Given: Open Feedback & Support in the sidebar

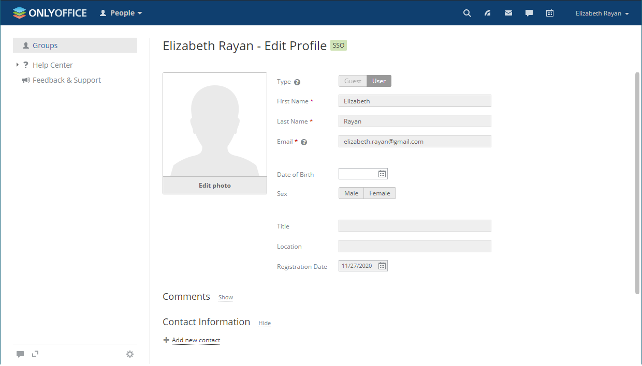Looking at the screenshot, I should [67, 80].
